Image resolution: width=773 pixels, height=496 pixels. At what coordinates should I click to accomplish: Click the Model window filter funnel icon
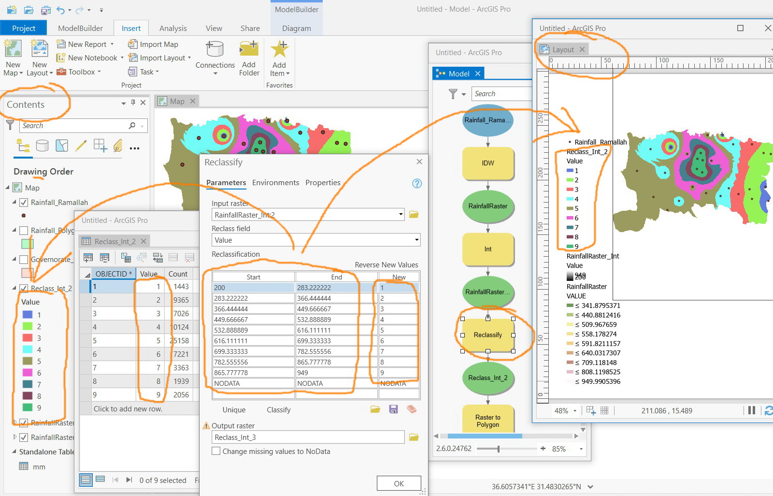453,94
